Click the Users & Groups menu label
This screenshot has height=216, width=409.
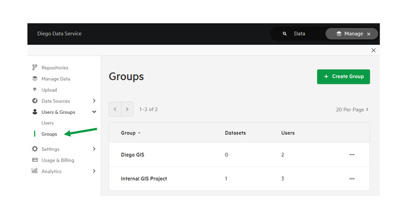click(58, 112)
